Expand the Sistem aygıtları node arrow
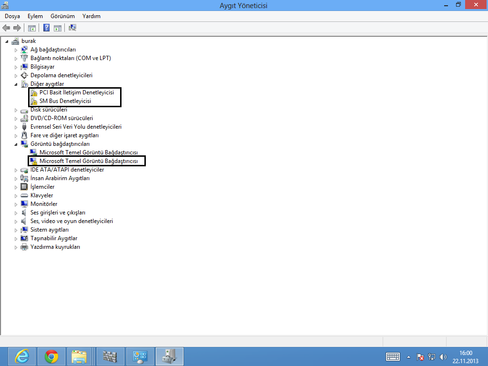488x366 pixels. tap(16, 230)
